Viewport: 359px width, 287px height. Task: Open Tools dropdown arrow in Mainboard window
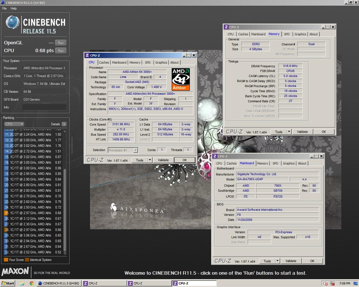tap(277, 261)
